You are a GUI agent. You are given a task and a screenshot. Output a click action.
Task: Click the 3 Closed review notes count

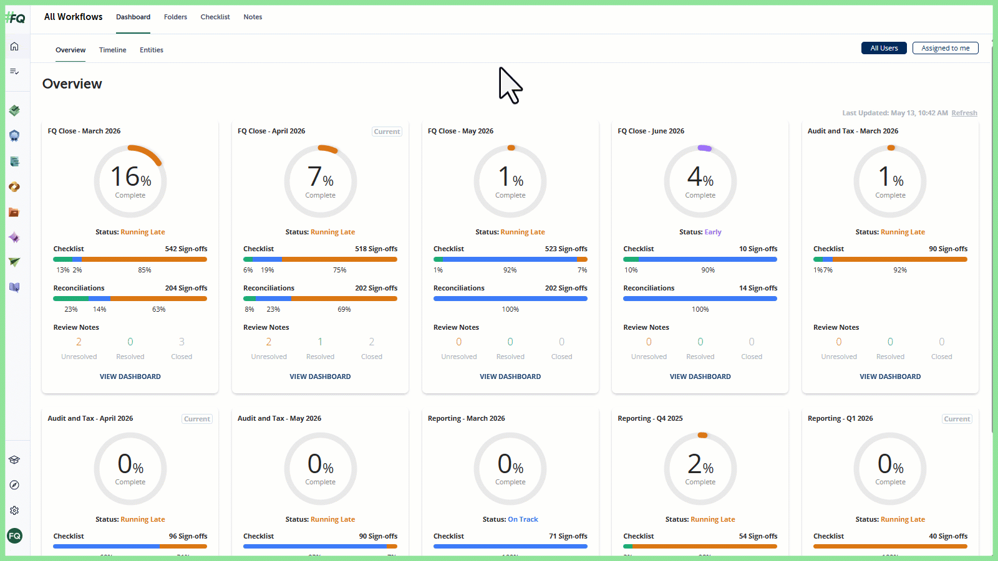(x=182, y=342)
